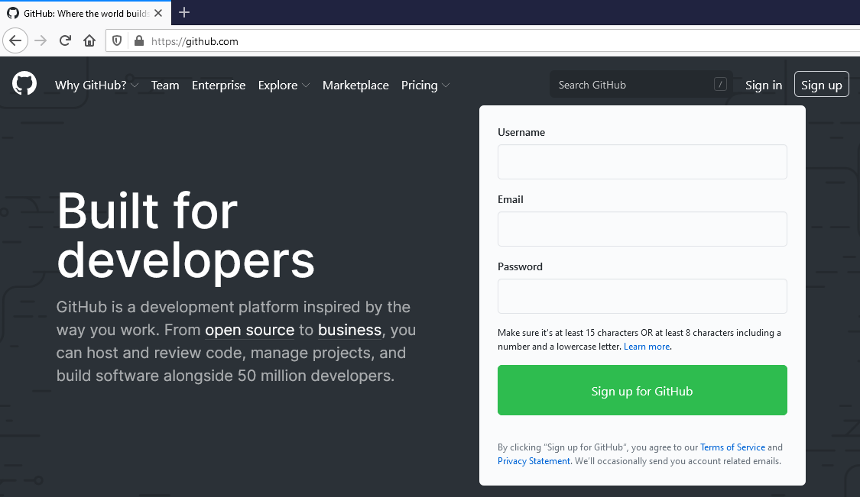The image size is (860, 497).
Task: Select the Enterprise menu item
Action: pyautogui.click(x=219, y=85)
